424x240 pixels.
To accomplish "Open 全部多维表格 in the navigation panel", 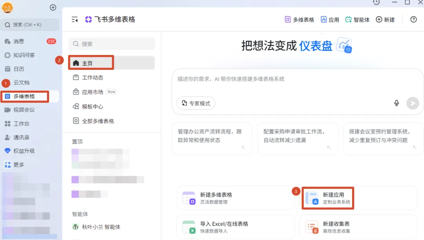I will [111, 121].
